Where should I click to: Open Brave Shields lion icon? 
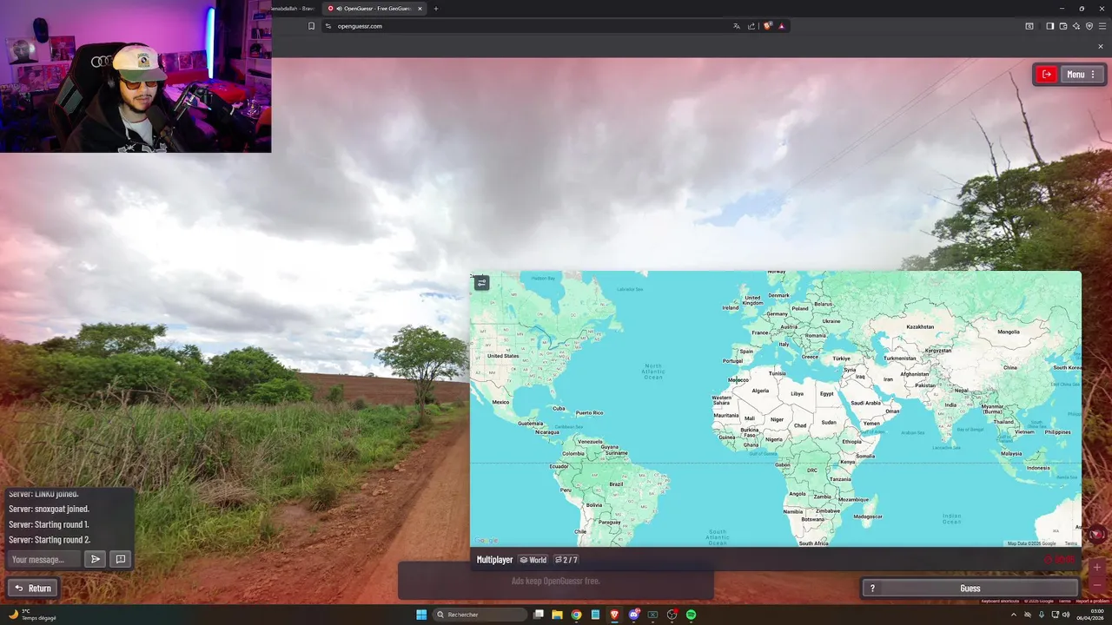pyautogui.click(x=768, y=26)
